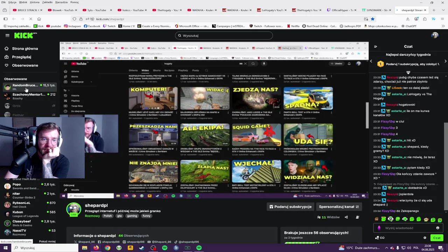Screen dimensions: 448x252
Task: Click the 11 Widzów viewer count
Action: click(328, 217)
